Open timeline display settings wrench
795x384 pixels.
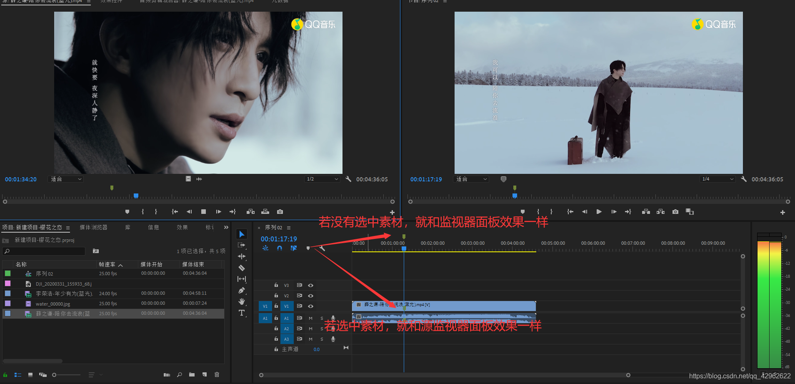(322, 248)
